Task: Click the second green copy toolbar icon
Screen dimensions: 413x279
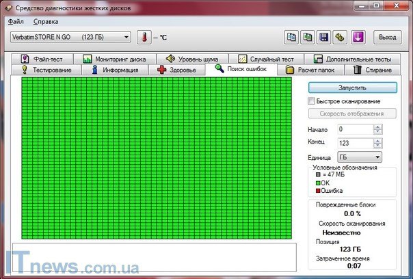Action: [x=308, y=37]
